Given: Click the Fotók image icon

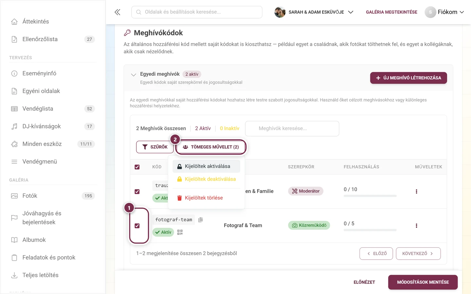Looking at the screenshot, I should click(x=14, y=196).
